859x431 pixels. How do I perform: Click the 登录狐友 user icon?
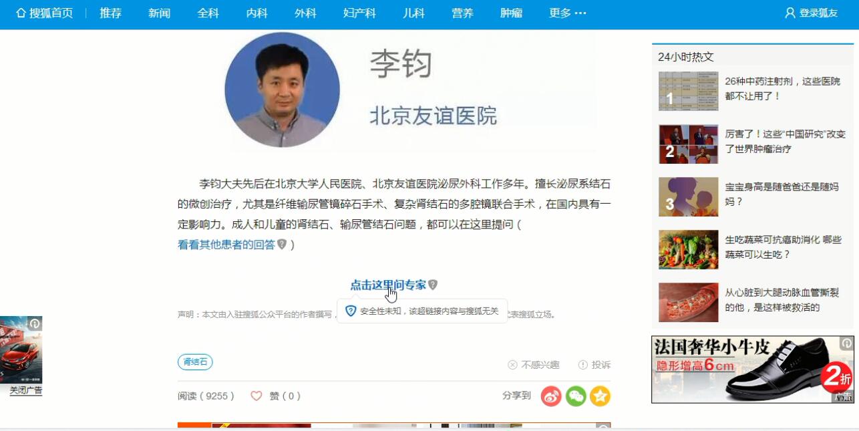[x=790, y=13]
